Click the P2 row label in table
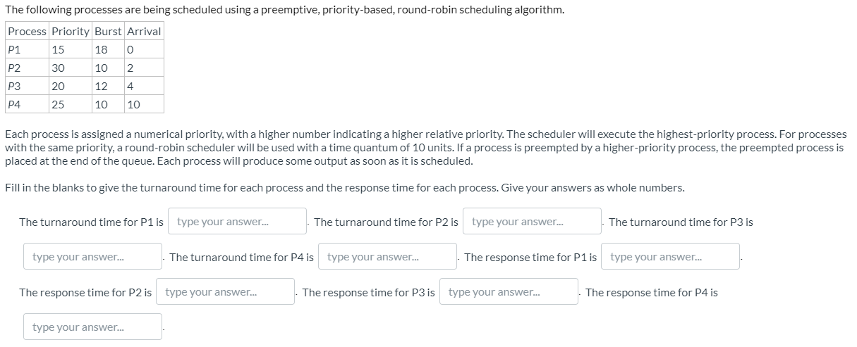 pyautogui.click(x=28, y=68)
